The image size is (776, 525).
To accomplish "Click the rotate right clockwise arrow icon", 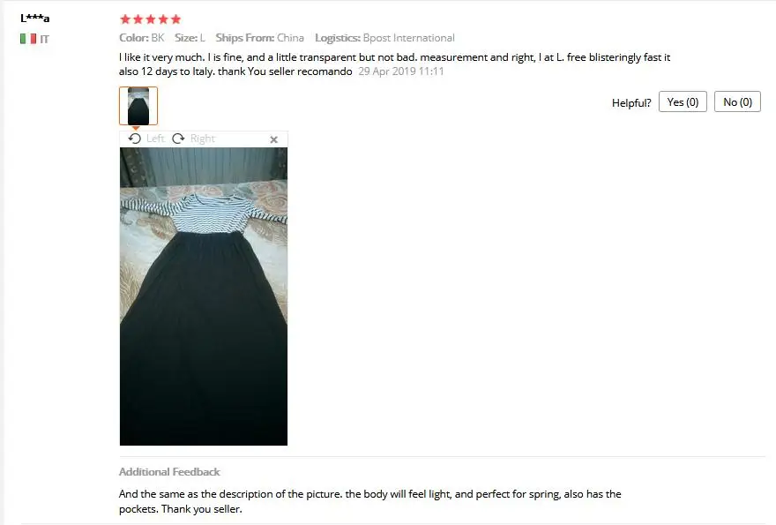I will 178,139.
